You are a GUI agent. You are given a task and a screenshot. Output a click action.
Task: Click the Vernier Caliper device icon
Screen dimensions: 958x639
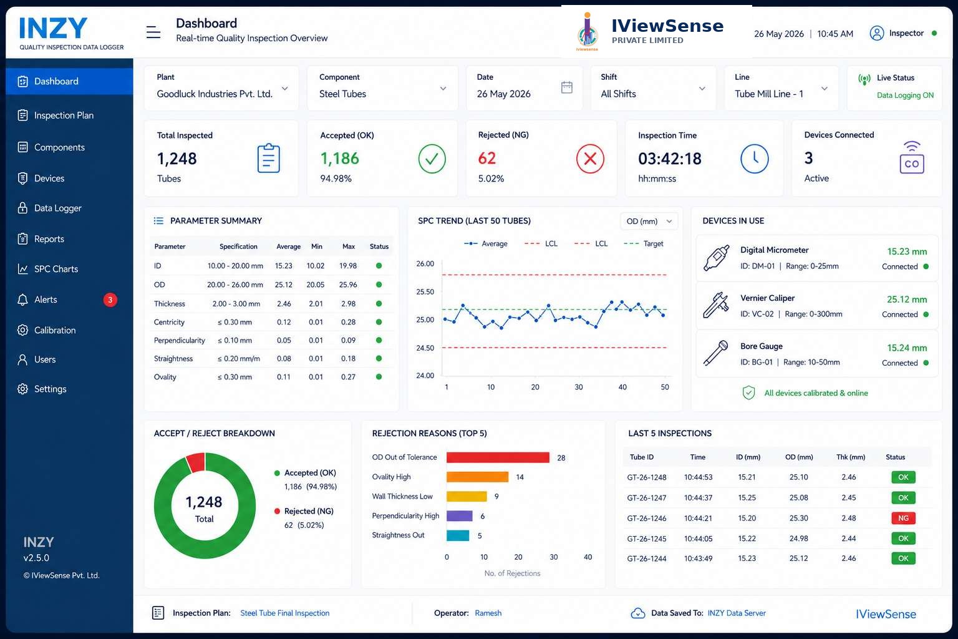click(716, 305)
